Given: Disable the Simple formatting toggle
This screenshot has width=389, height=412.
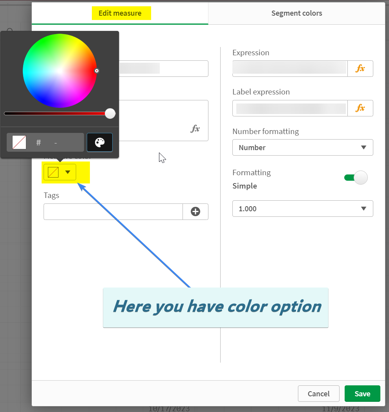Looking at the screenshot, I should pyautogui.click(x=356, y=178).
